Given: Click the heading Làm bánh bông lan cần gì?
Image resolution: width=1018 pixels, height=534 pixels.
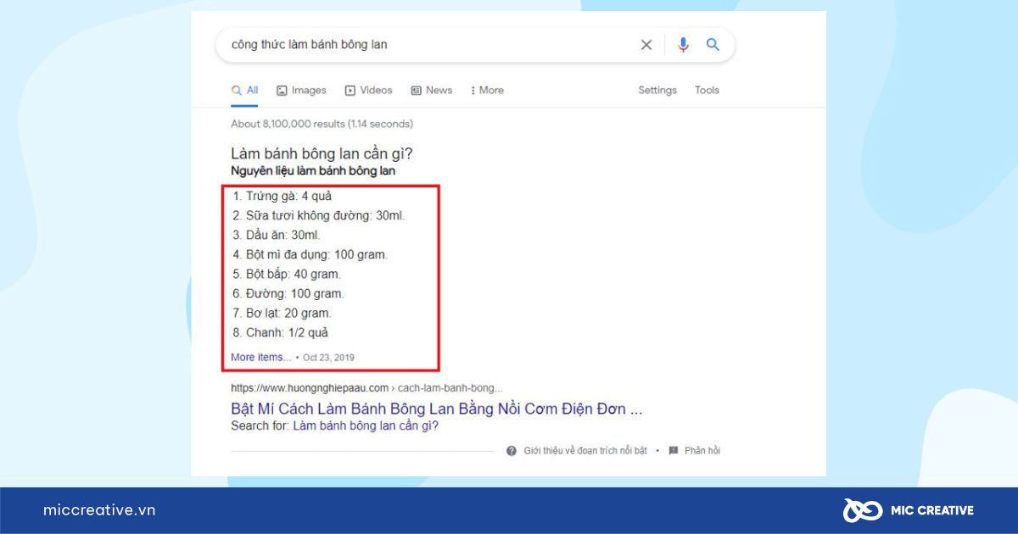Looking at the screenshot, I should click(x=322, y=153).
